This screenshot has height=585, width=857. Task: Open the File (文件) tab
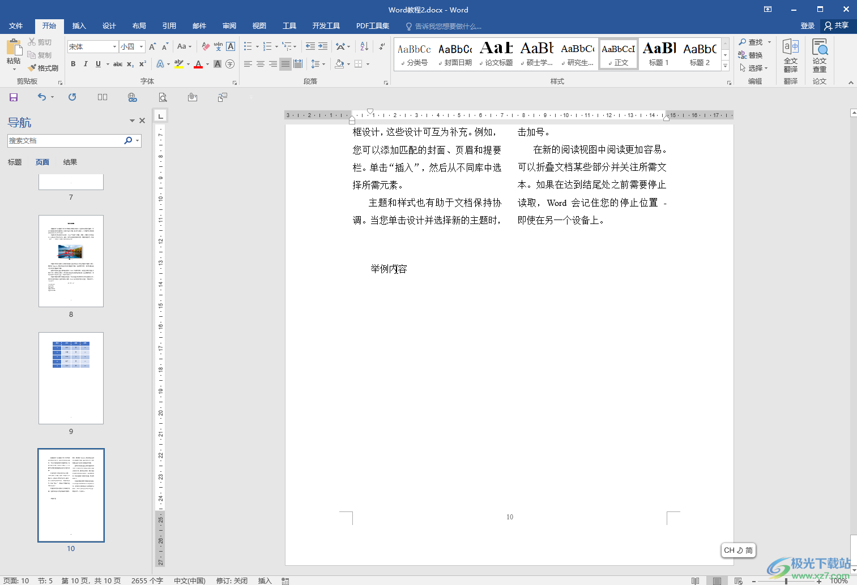(x=16, y=26)
